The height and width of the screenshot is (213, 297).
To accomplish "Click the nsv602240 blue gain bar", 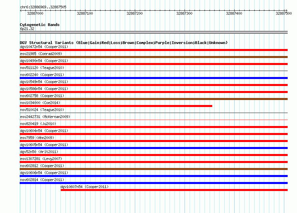I will point(154,78).
